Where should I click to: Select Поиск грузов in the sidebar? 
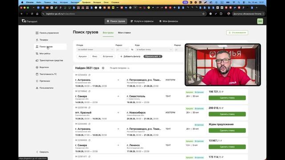pos(50,47)
